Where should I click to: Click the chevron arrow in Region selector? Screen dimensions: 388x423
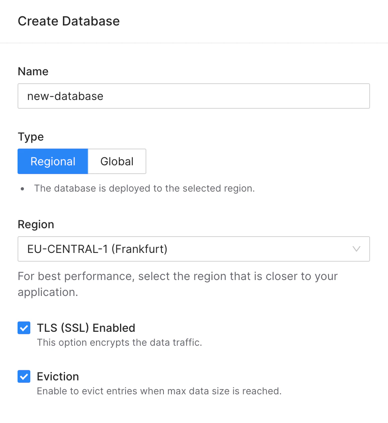[356, 249]
